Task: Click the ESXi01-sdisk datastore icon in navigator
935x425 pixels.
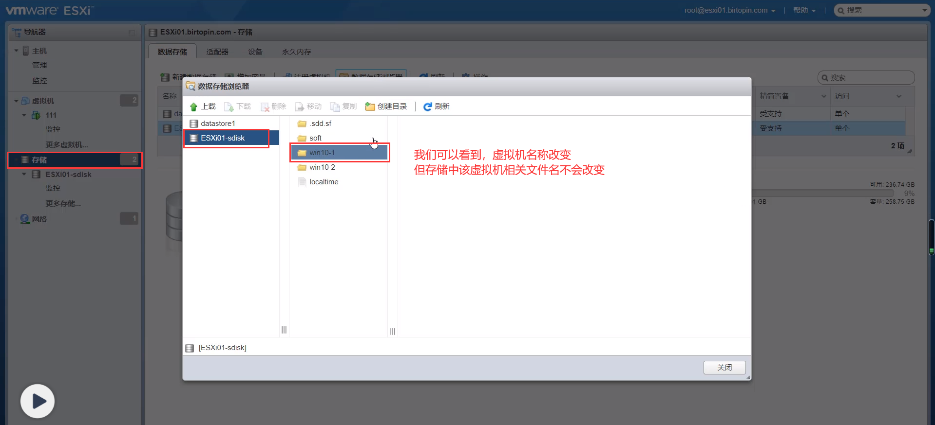Action: [x=36, y=174]
